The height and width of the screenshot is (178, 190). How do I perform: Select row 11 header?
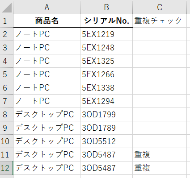6,155
